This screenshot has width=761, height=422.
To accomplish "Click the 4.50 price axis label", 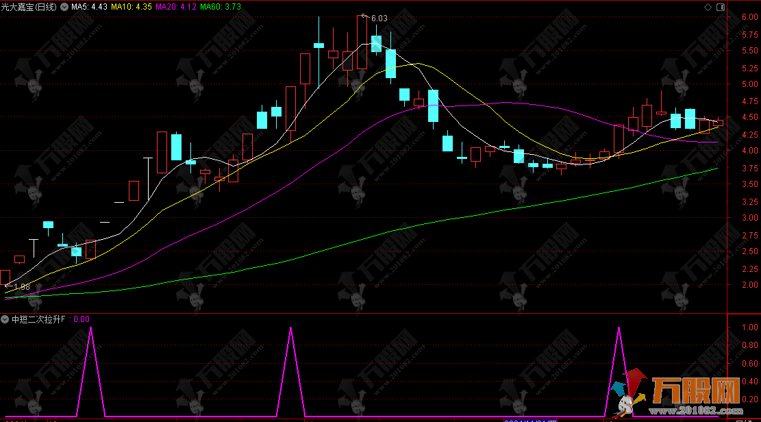I will 750,117.
